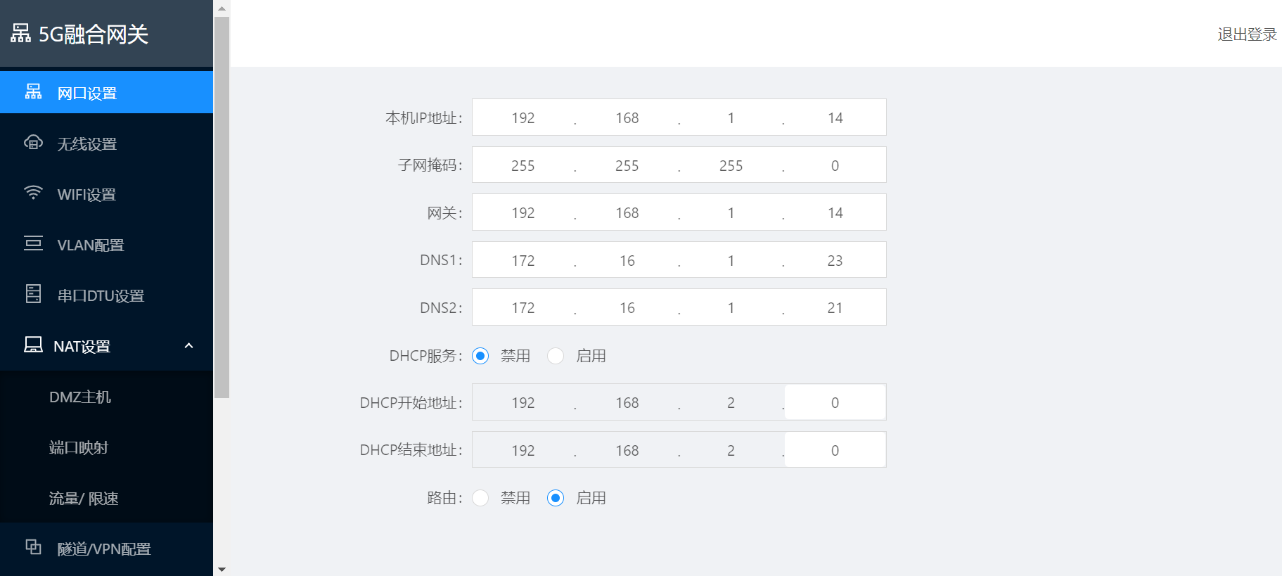Click the 退出登录 logout link

(x=1247, y=34)
